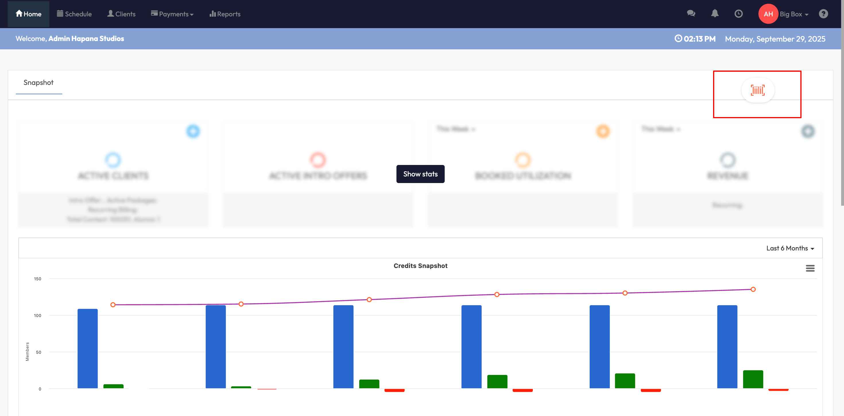Open the Payments dropdown menu
The width and height of the screenshot is (844, 416).
(x=172, y=14)
